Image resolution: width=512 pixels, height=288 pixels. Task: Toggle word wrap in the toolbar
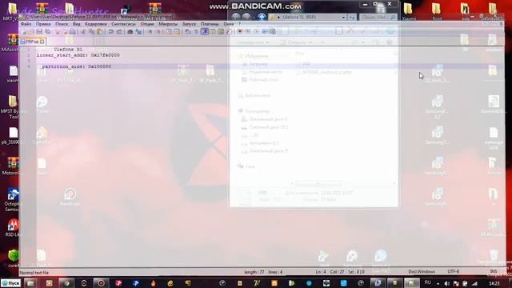(188, 32)
